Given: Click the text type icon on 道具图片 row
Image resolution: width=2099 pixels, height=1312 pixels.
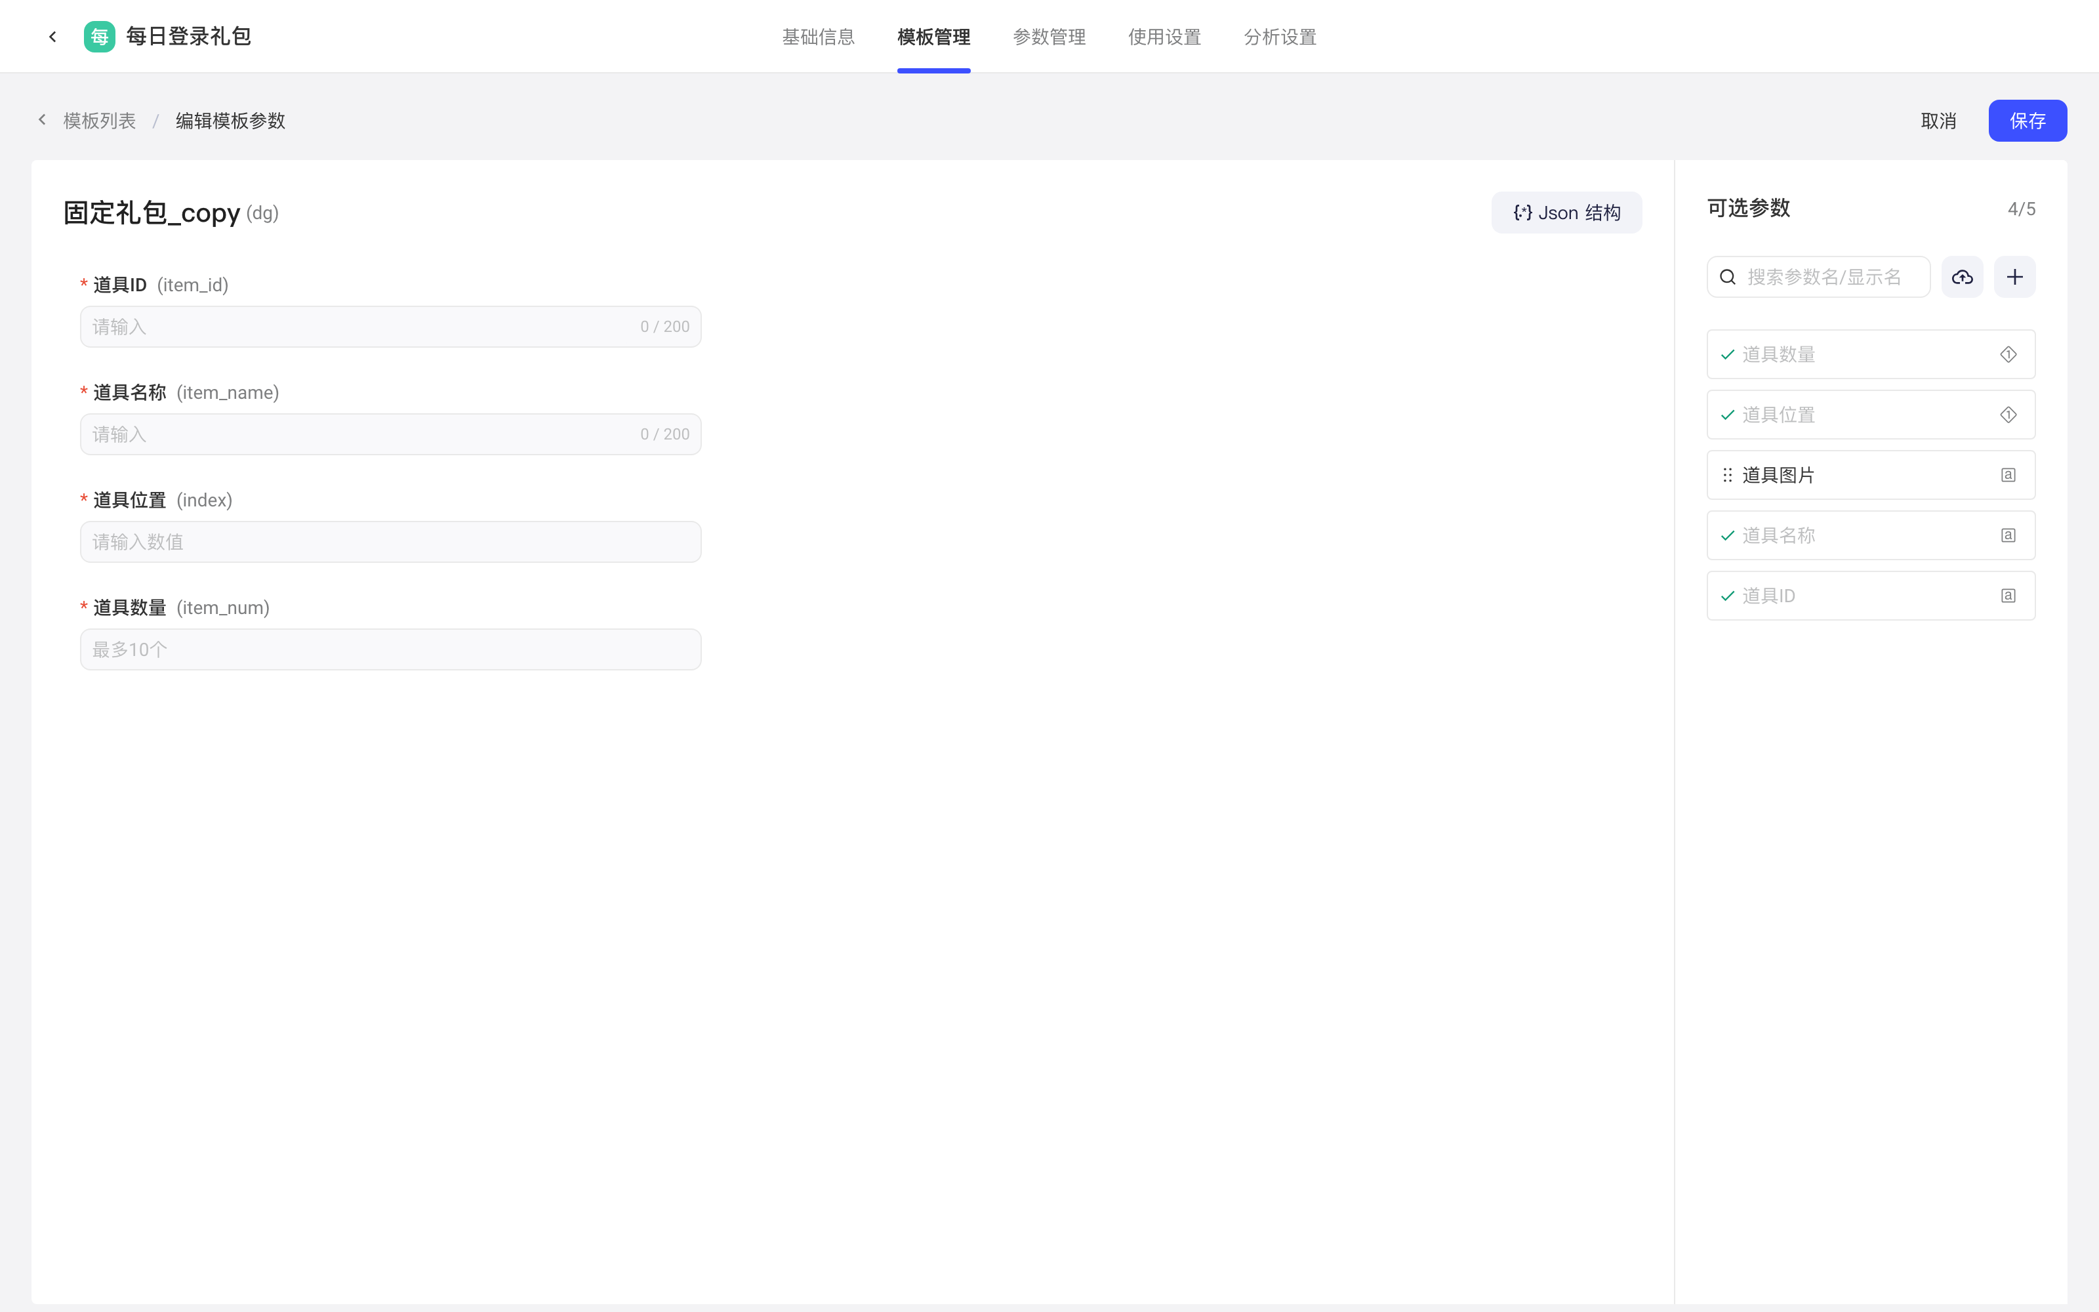Looking at the screenshot, I should click(x=2008, y=475).
